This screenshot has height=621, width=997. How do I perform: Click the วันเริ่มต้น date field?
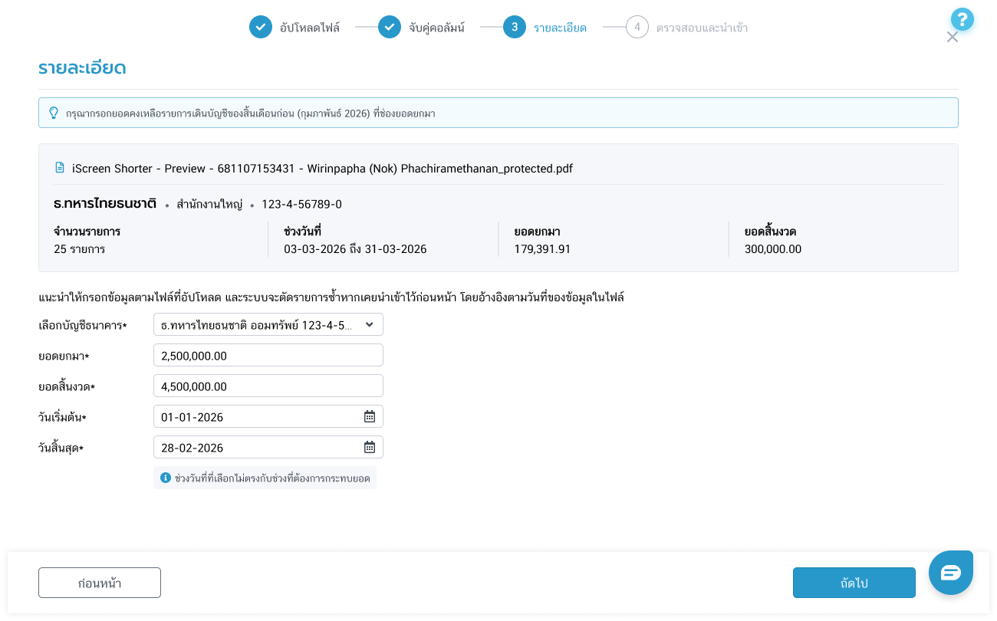click(x=257, y=417)
